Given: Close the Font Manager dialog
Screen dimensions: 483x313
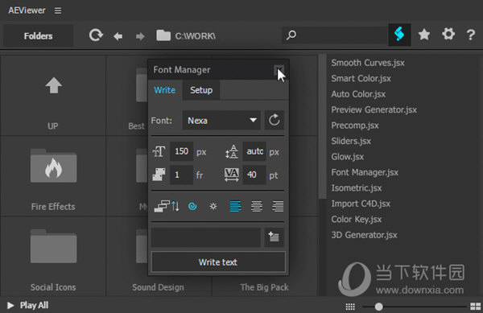Looking at the screenshot, I should [279, 70].
